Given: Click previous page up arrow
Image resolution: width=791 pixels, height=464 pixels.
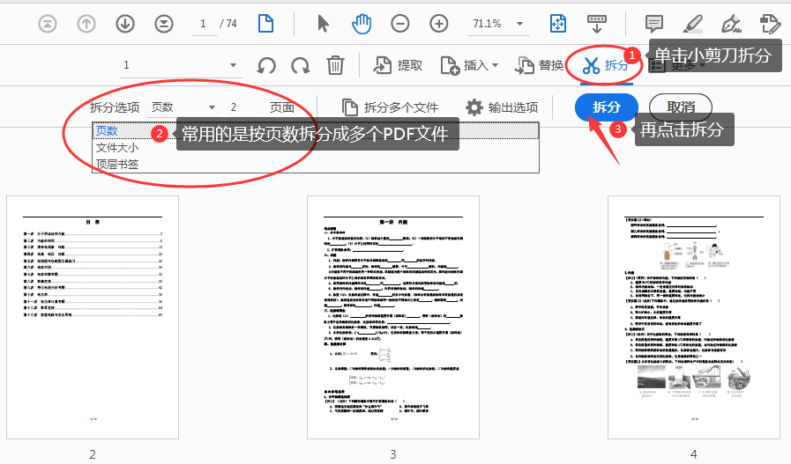Looking at the screenshot, I should click(x=86, y=24).
